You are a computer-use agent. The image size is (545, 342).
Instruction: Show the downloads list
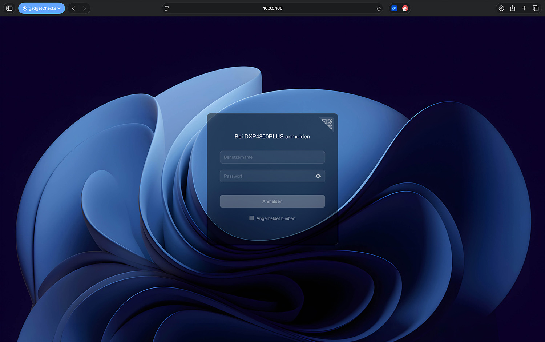click(x=501, y=8)
